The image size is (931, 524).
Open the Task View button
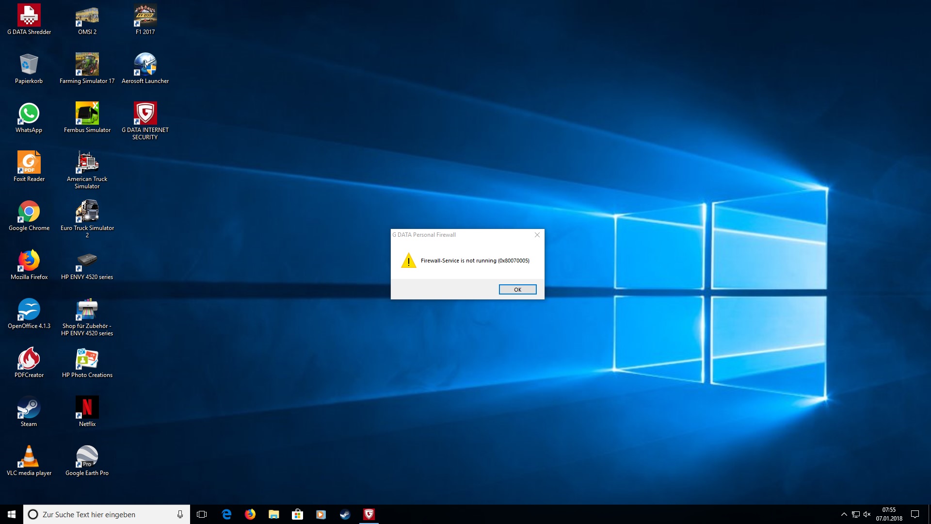click(x=202, y=514)
